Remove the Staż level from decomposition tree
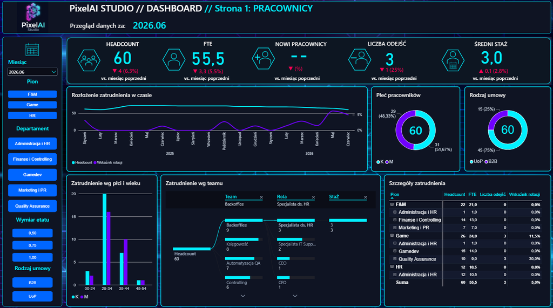This screenshot has height=308, width=553. [x=366, y=197]
